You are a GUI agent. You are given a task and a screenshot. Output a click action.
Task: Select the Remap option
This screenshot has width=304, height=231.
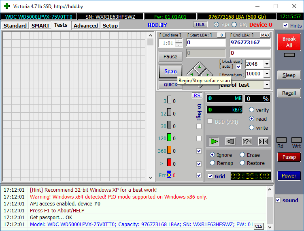212,163
